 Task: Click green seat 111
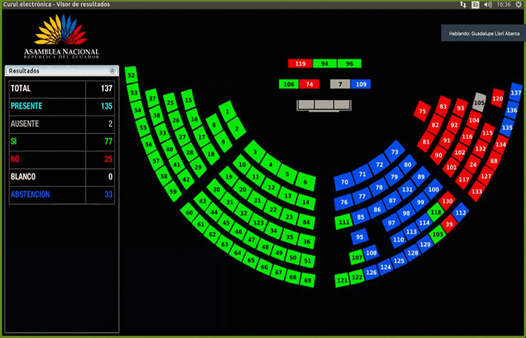(x=343, y=222)
